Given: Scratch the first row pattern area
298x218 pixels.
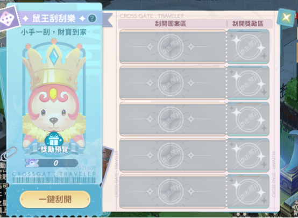Looking at the screenshot, I should (173, 47).
